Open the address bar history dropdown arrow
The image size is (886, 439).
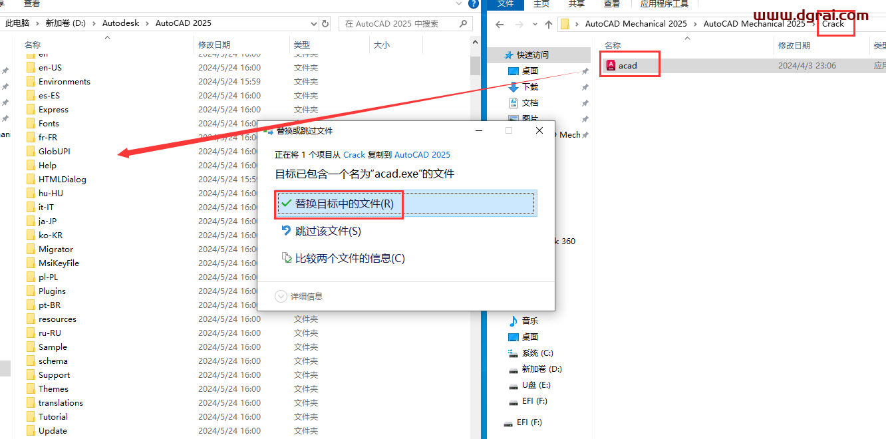(313, 23)
